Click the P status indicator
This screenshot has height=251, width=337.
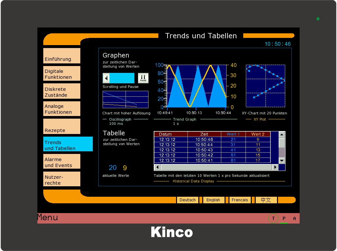coord(284,218)
